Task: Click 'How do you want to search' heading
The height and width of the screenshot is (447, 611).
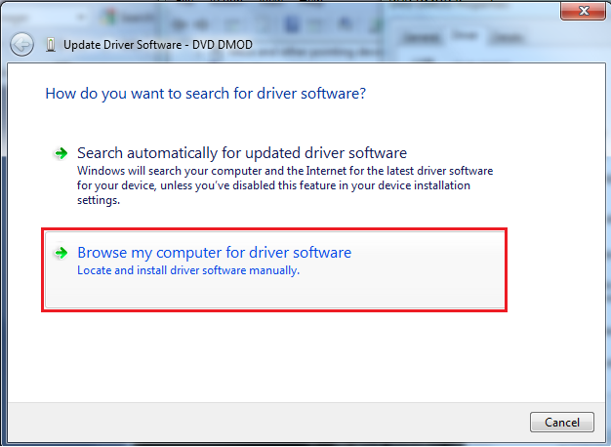Action: tap(206, 94)
